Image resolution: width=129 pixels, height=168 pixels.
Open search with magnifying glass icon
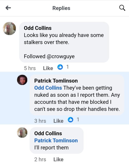(122, 8)
